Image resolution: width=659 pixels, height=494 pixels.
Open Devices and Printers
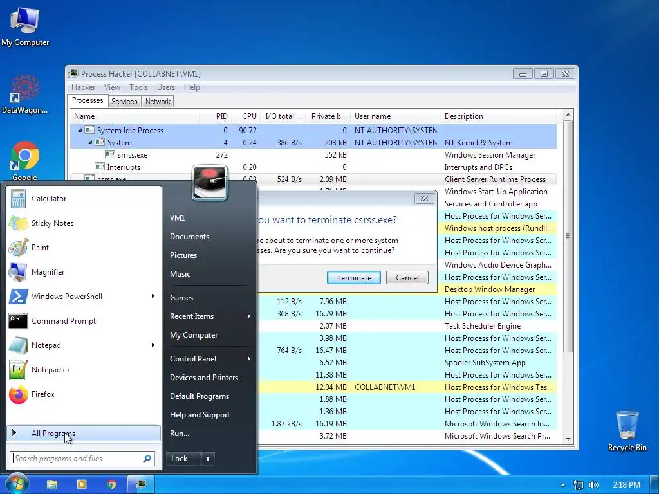204,378
